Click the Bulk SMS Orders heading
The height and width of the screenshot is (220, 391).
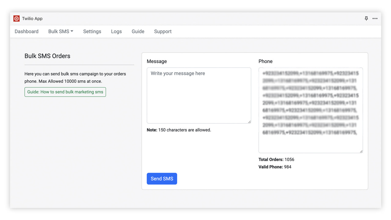(x=47, y=56)
